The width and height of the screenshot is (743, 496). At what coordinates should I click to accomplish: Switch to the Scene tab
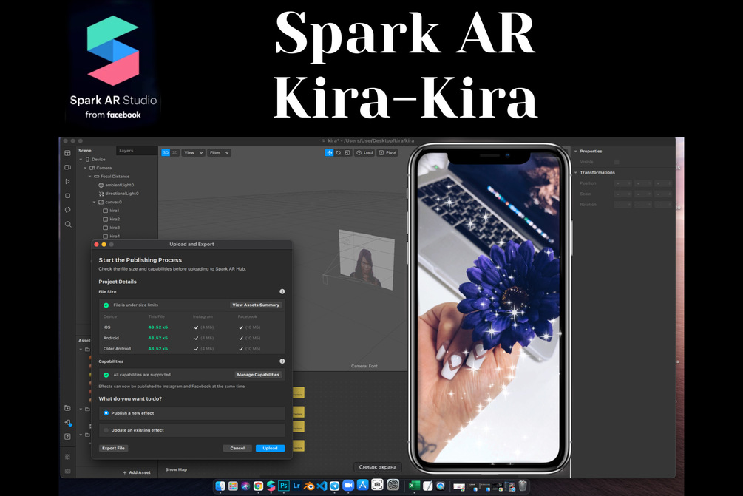click(85, 151)
